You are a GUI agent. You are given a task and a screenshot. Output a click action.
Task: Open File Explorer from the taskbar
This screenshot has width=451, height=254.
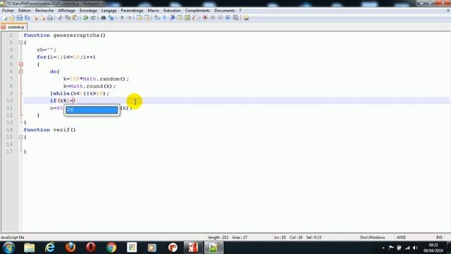(x=30, y=248)
